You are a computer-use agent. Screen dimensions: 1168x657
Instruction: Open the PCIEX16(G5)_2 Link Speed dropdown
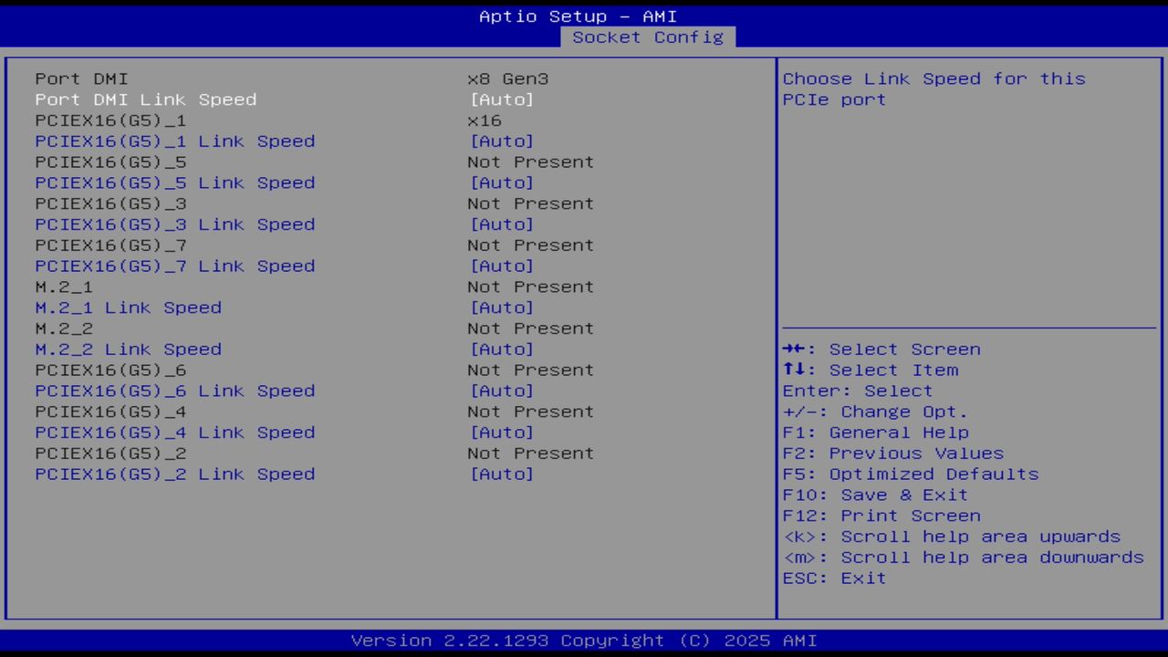tap(174, 474)
